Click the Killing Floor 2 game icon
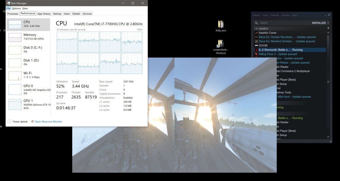This screenshot has height=181, width=340. pos(256,54)
